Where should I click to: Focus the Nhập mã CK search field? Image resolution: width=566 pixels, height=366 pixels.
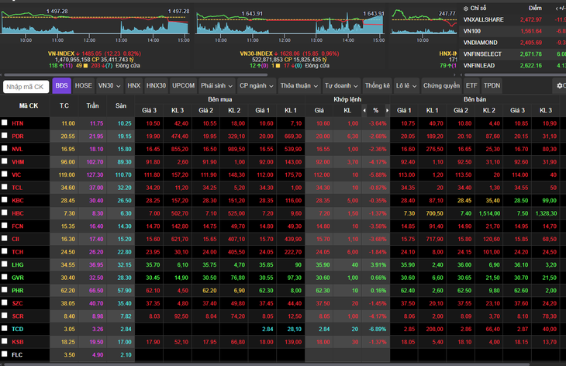26,87
